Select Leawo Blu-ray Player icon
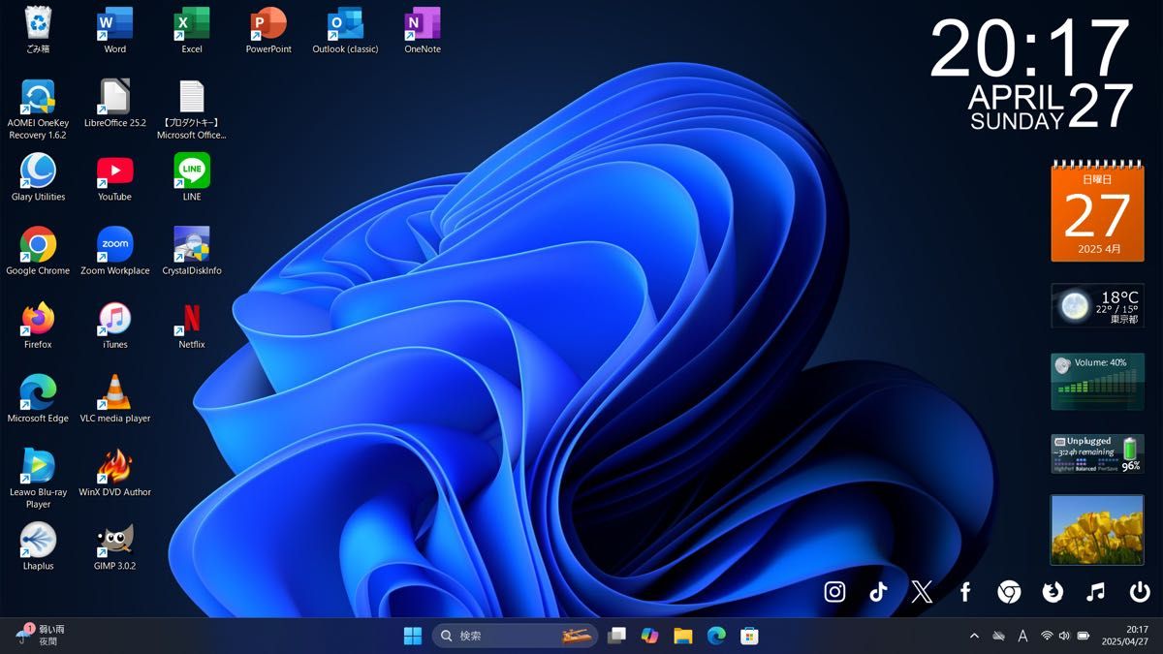Image resolution: width=1163 pixels, height=654 pixels. tap(38, 479)
